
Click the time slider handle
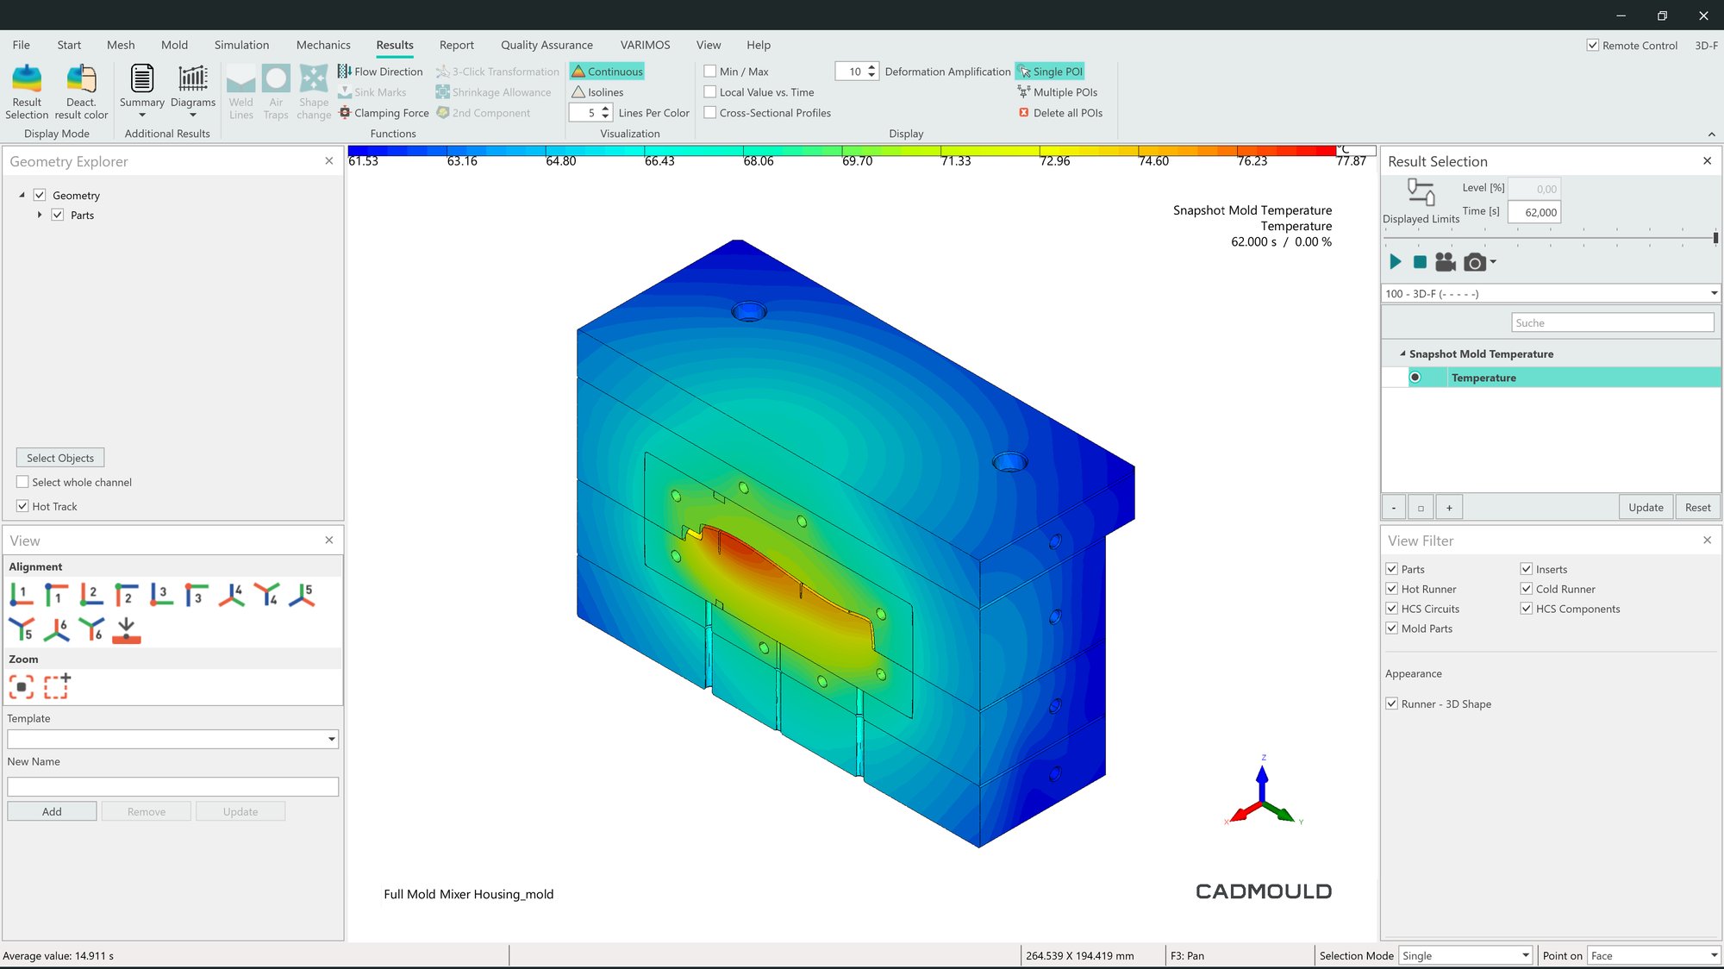pos(1715,238)
